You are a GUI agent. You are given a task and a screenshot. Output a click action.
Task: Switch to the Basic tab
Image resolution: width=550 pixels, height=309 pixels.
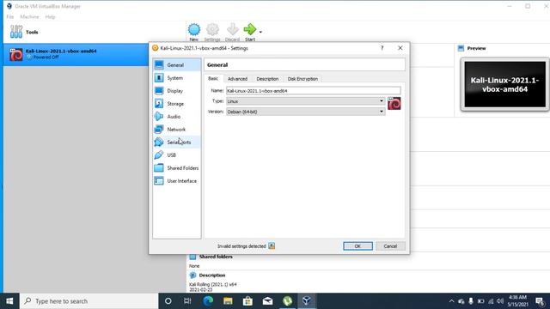213,78
